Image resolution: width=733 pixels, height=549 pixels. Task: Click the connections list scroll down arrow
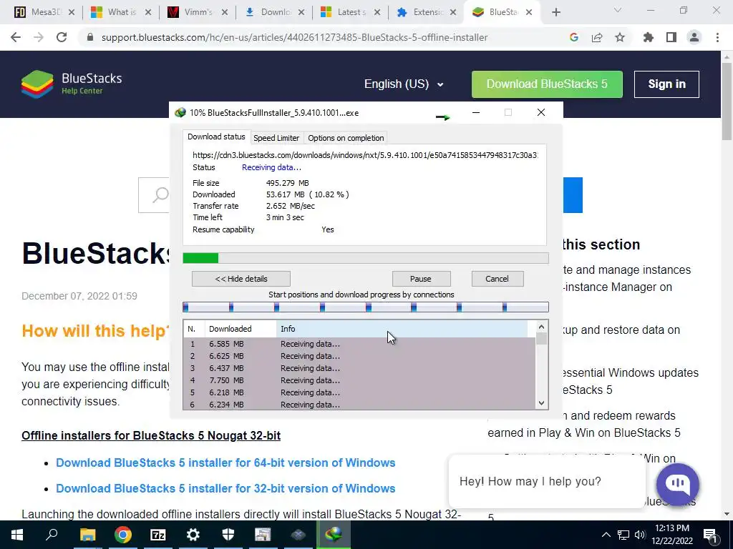coord(541,403)
